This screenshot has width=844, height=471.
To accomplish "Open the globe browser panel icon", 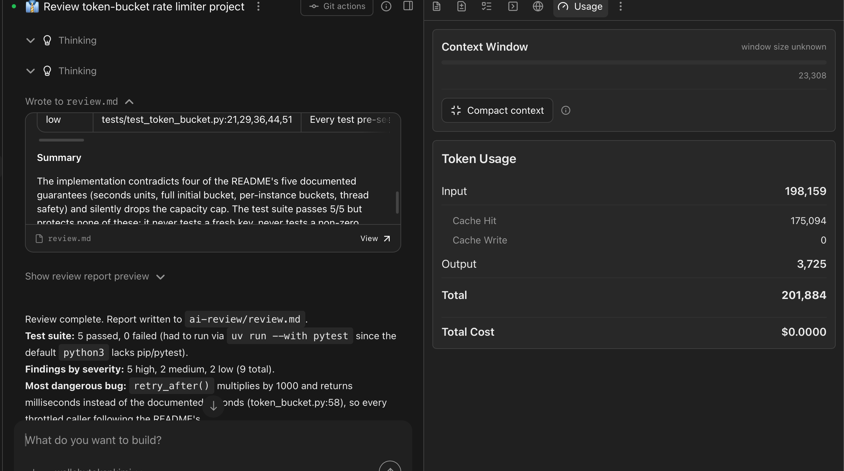I will (x=538, y=6).
